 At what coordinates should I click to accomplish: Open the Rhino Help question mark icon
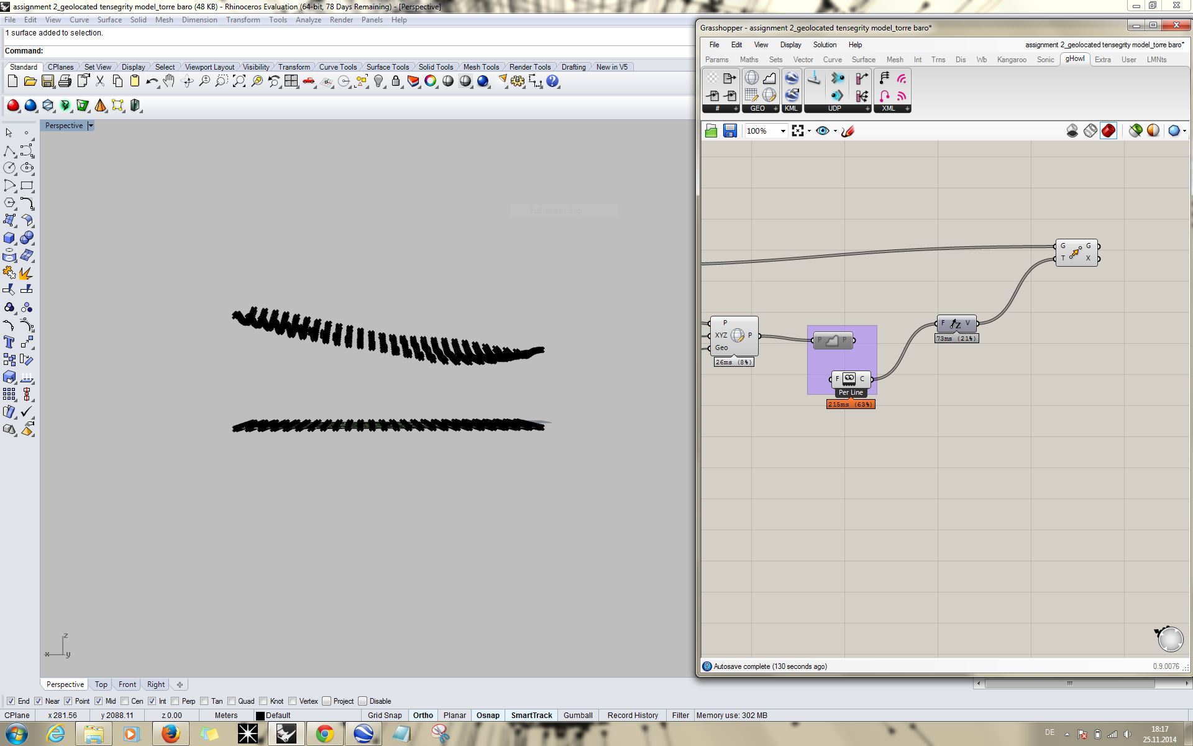tap(552, 81)
